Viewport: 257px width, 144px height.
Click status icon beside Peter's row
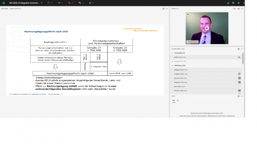(239, 78)
